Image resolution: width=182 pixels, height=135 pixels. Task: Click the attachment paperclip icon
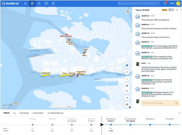coord(176,103)
